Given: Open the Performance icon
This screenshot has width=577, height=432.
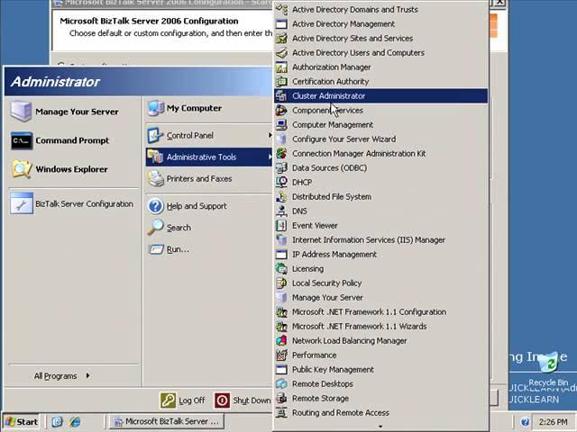Looking at the screenshot, I should [281, 355].
